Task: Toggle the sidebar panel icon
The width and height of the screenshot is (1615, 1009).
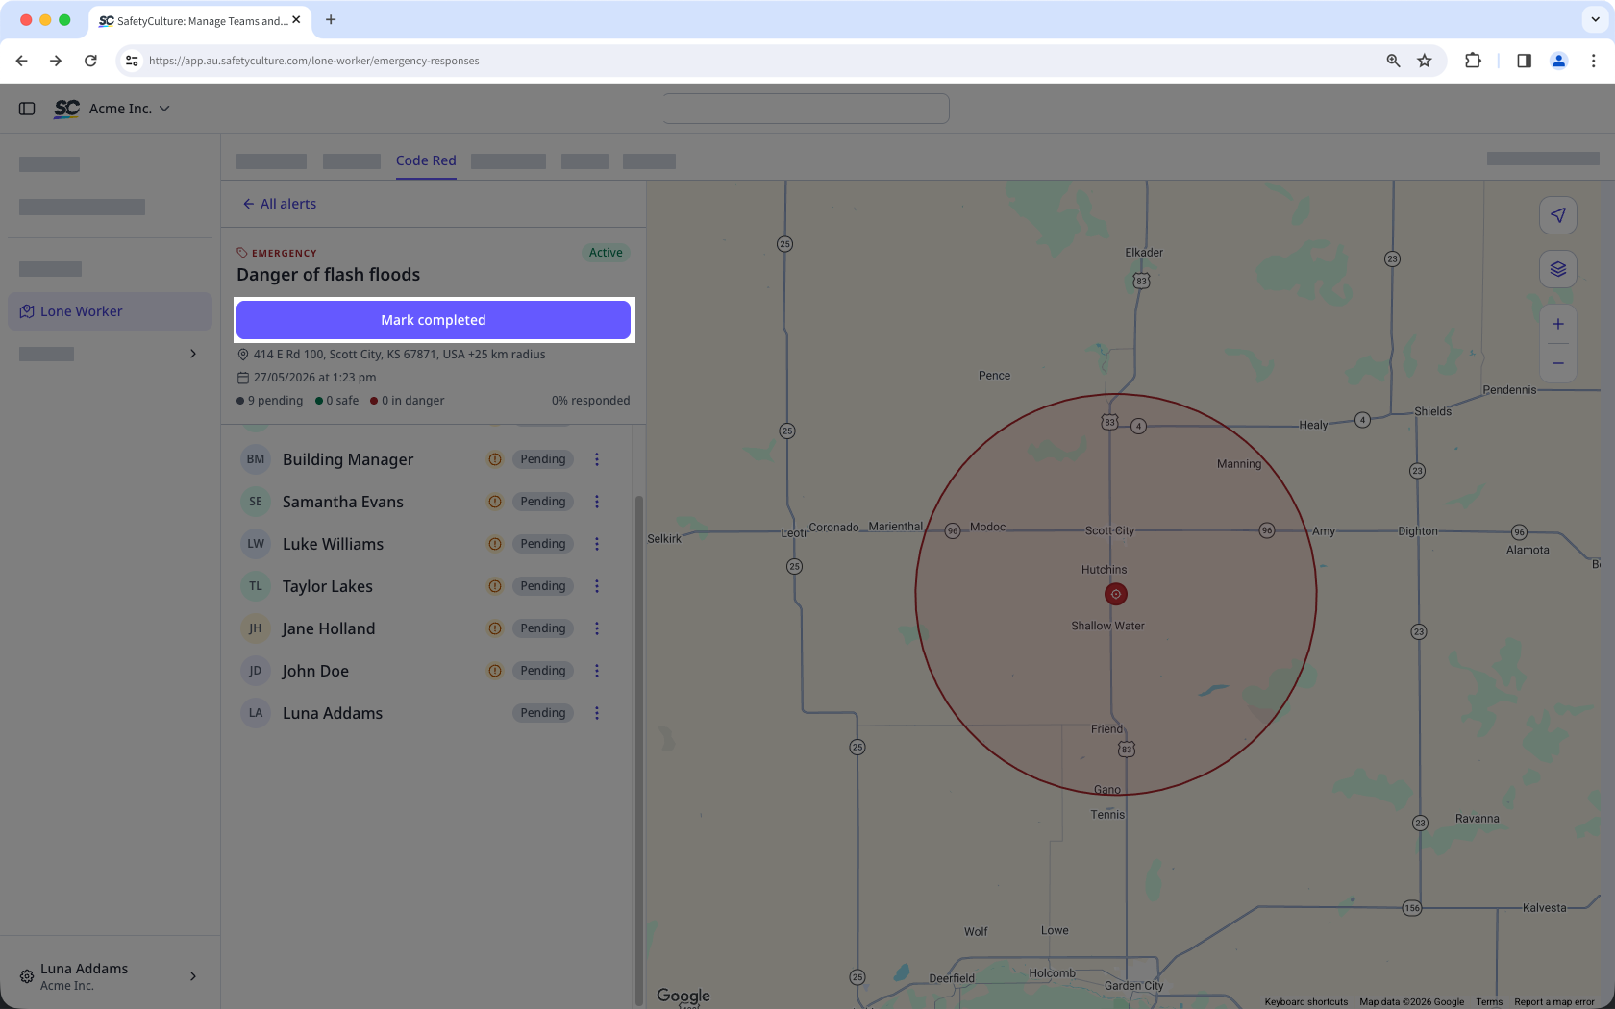Action: pos(27,109)
